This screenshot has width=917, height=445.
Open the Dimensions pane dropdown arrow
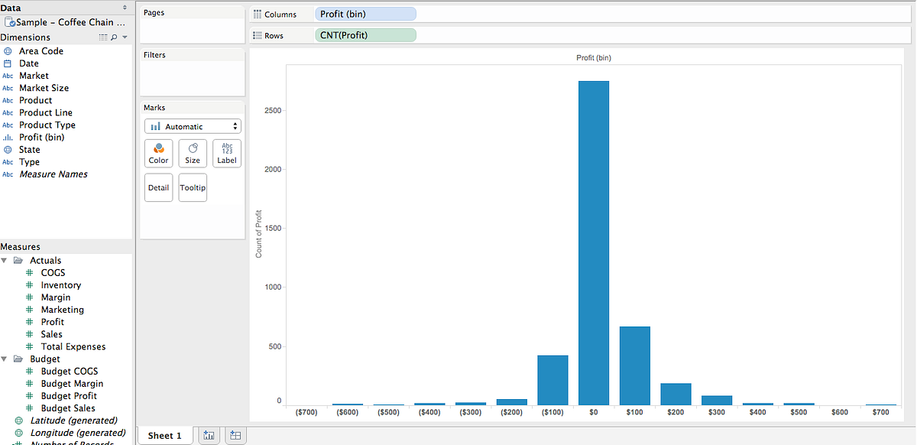(124, 37)
